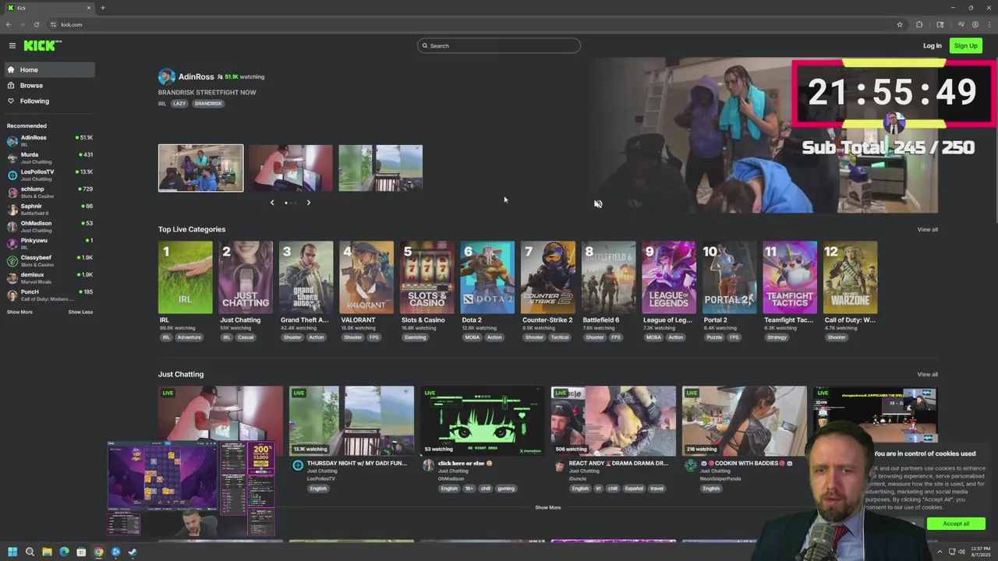Open 'click here or else' stream
Screen dimensions: 998x561
click(483, 421)
